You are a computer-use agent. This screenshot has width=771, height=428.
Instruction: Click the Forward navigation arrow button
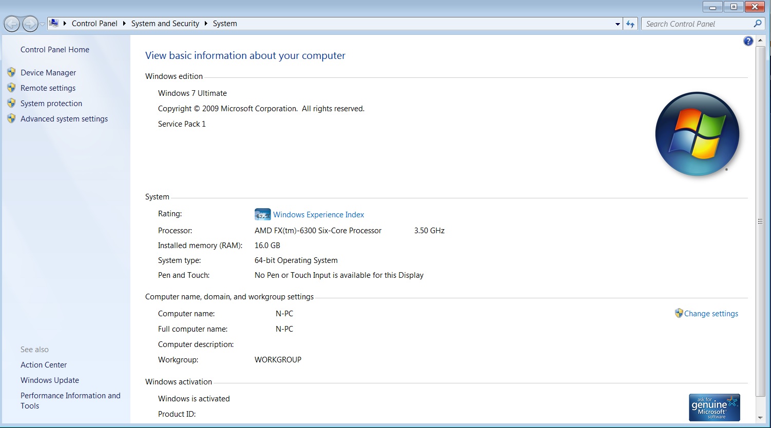click(x=30, y=24)
